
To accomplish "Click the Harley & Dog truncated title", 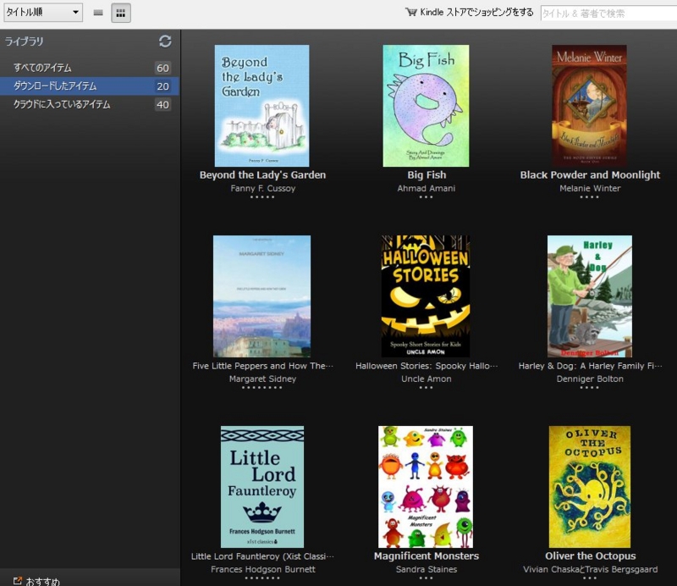I will tap(590, 366).
